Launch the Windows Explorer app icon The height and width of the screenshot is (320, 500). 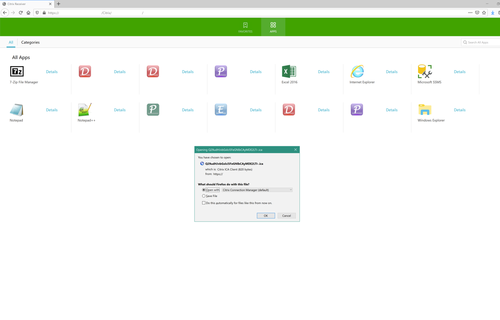[425, 110]
